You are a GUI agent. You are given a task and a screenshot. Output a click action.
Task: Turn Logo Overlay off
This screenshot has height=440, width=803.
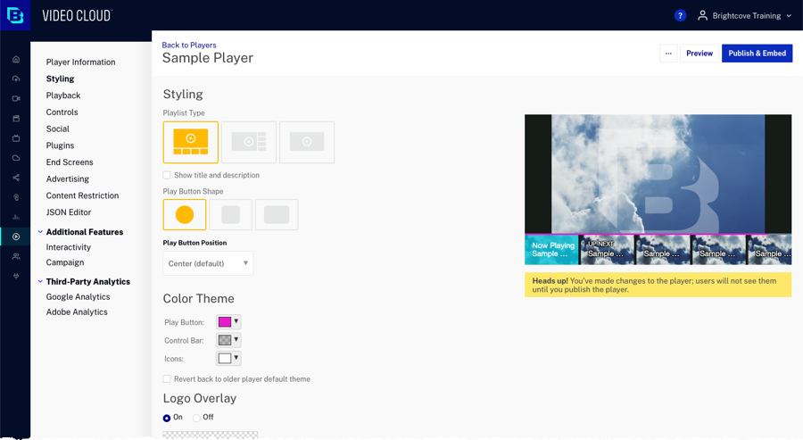197,418
